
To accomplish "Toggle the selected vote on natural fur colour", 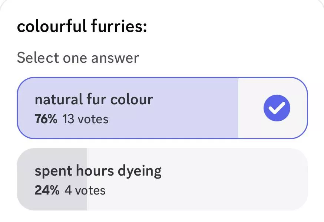I will [277, 108].
